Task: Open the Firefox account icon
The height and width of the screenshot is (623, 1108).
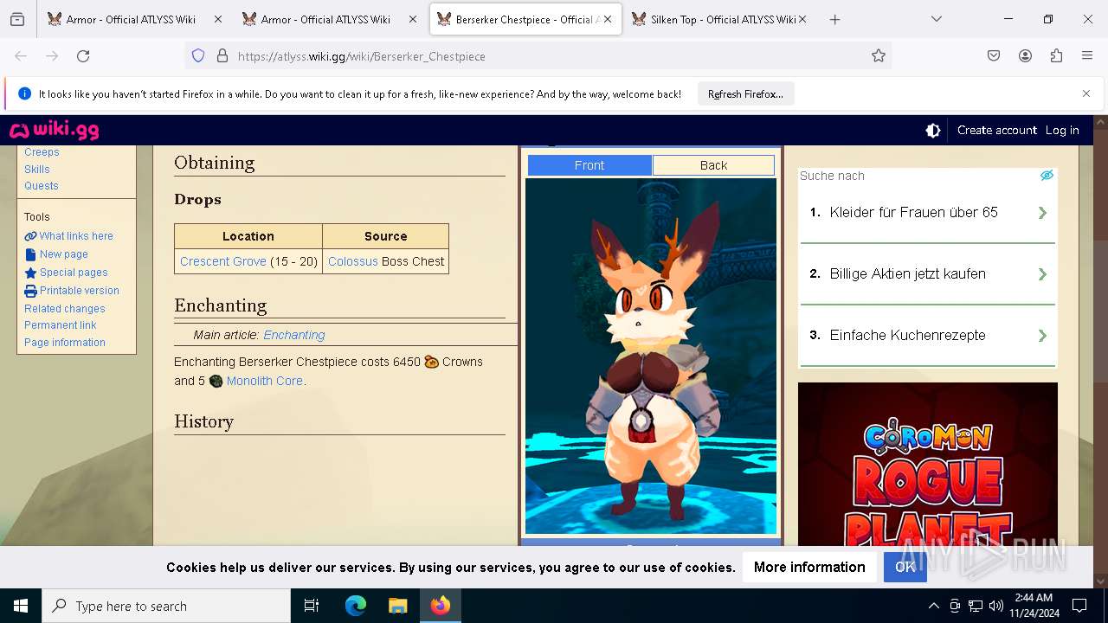Action: point(1025,56)
